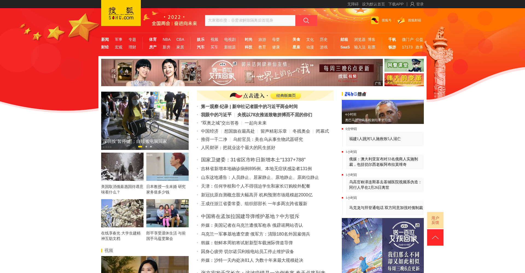Open the 天津 校外配餐 headline
This screenshot has height=273, width=525.
(256, 186)
